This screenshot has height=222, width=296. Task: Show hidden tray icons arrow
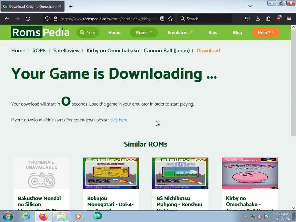click(246, 217)
